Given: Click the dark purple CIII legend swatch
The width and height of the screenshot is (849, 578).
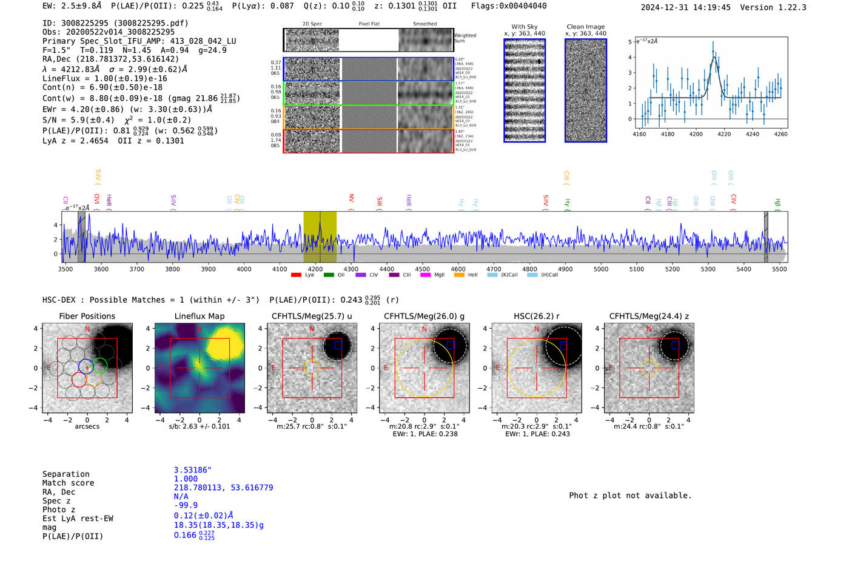Looking at the screenshot, I should (x=394, y=275).
